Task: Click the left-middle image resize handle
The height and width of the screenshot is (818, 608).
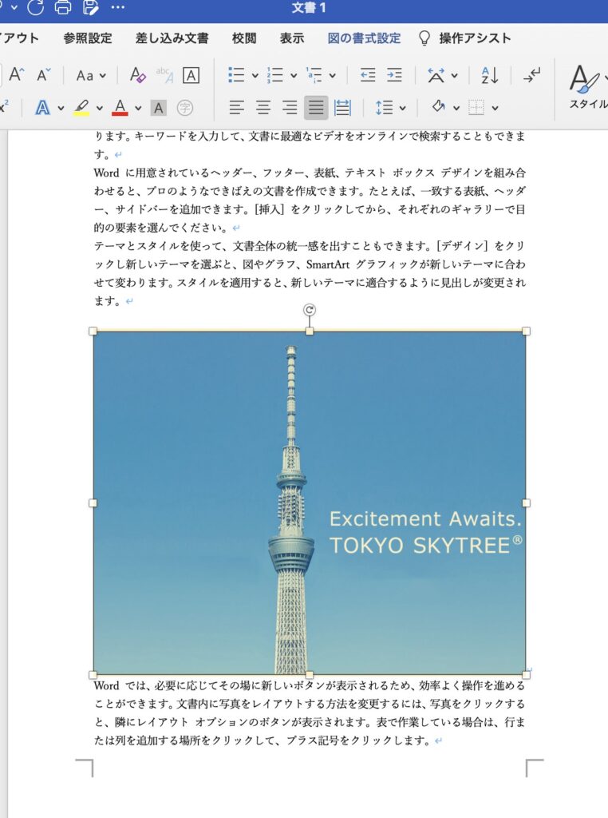Action: coord(93,503)
